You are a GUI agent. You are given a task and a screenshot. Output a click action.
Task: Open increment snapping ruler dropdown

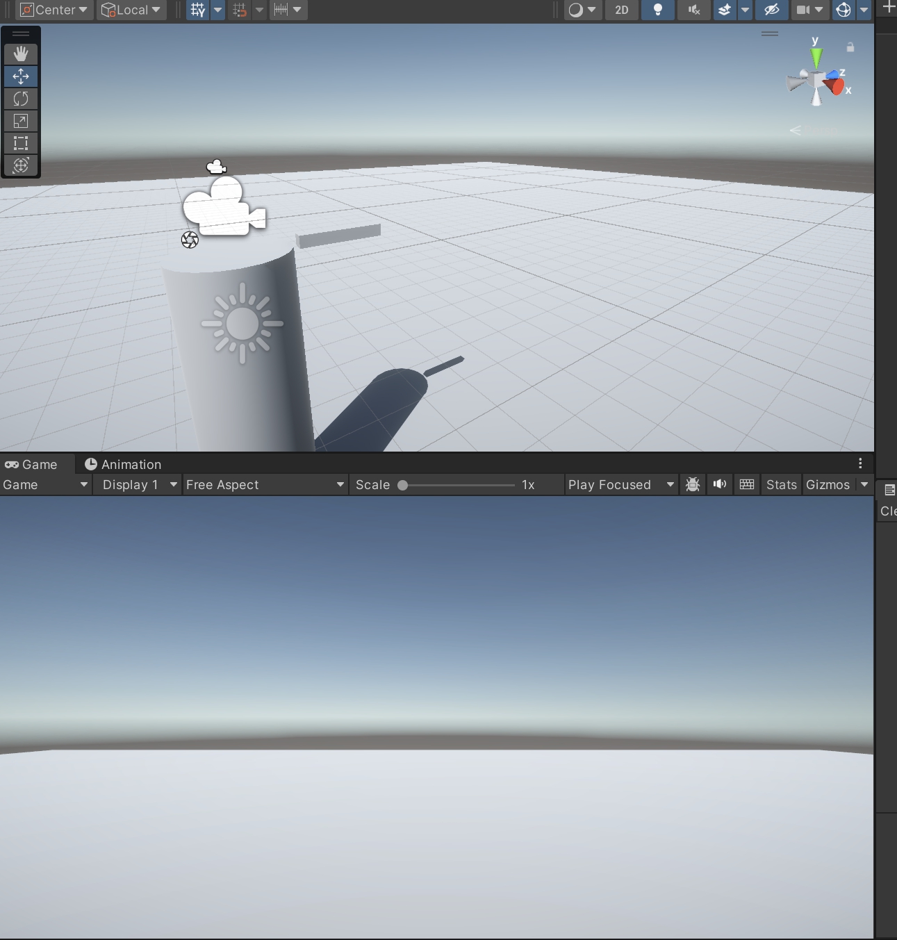(x=288, y=10)
